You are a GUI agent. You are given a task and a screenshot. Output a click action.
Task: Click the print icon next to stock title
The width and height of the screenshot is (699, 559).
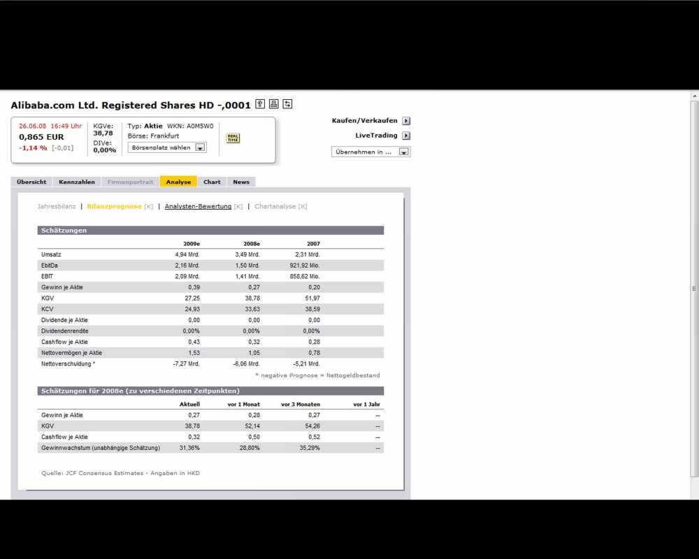point(274,104)
